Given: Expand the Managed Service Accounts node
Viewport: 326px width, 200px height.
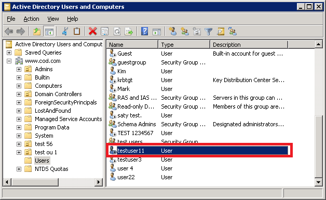Looking at the screenshot, I should pos(19,119).
